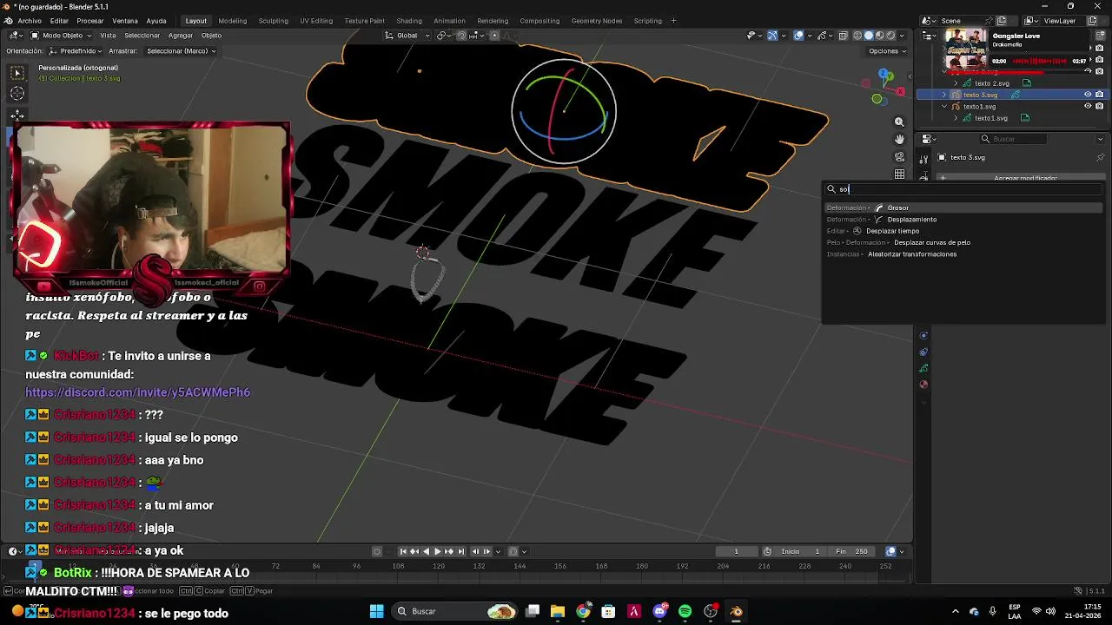Open File Explorer from the taskbar
1112x625 pixels.
(558, 611)
